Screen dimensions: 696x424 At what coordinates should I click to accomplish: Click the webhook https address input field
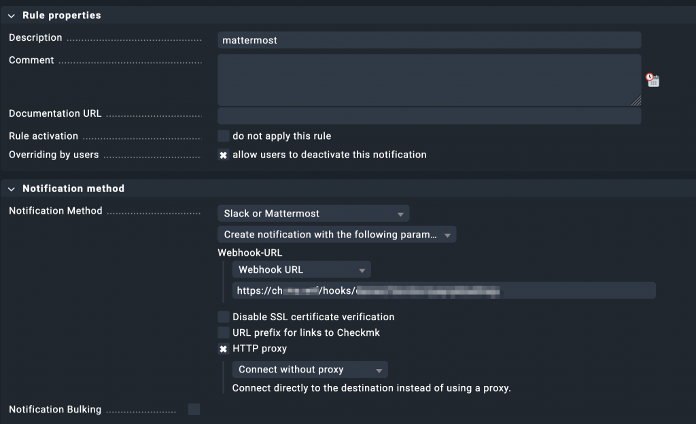click(x=443, y=291)
